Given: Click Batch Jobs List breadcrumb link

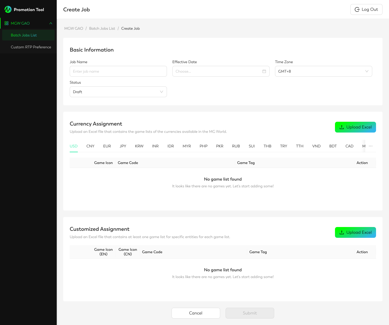Looking at the screenshot, I should [102, 28].
